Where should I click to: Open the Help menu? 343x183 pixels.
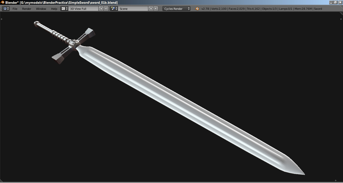[x=54, y=8]
